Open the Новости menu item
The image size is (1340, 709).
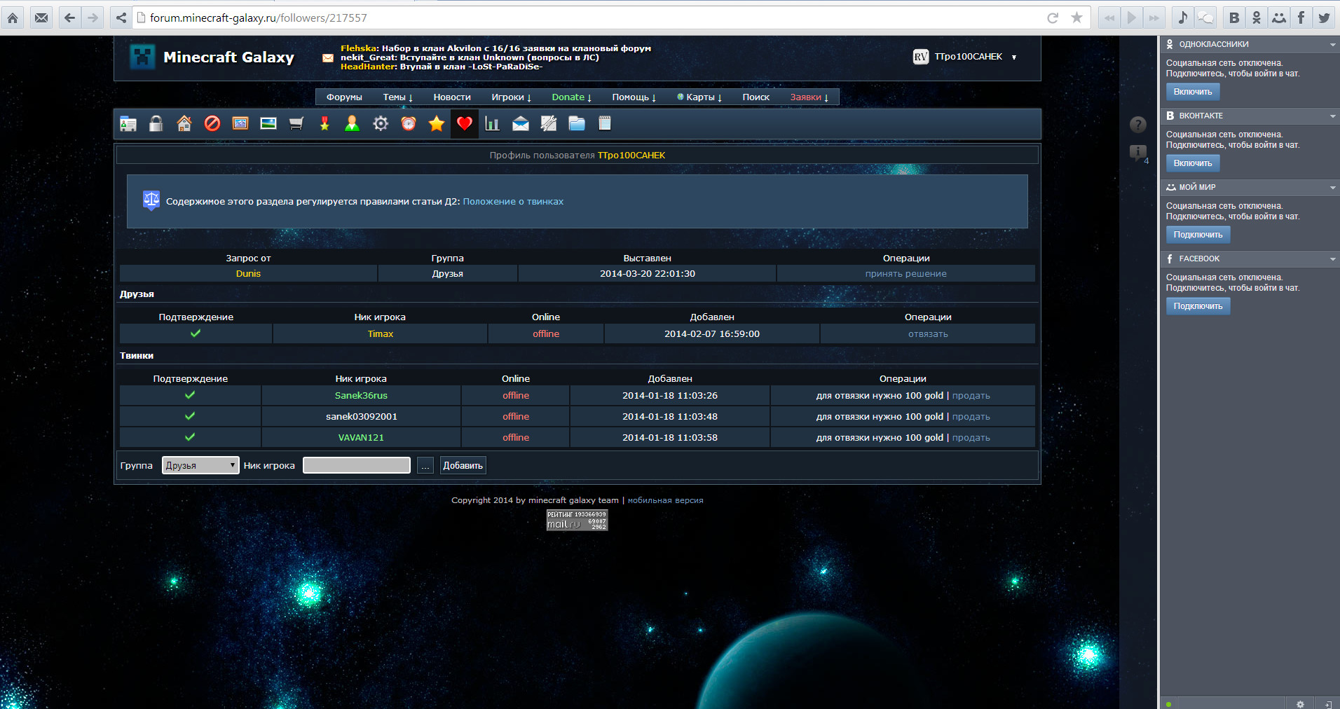tap(452, 97)
